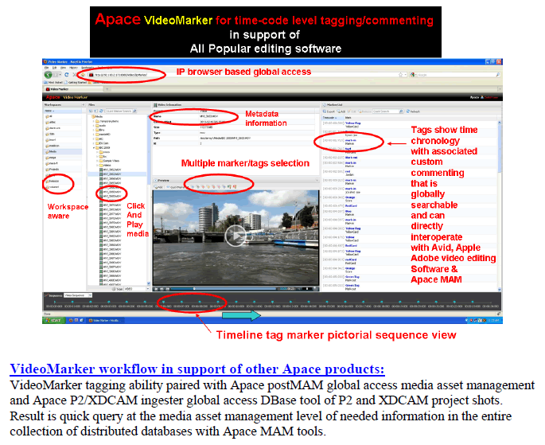Click the red flag marker icon in Preview toolbar

click(x=235, y=187)
